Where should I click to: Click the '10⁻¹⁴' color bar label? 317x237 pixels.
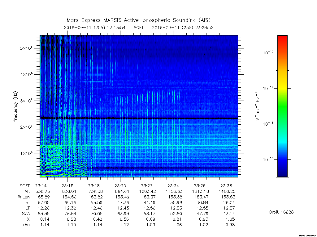[x=268, y=124]
